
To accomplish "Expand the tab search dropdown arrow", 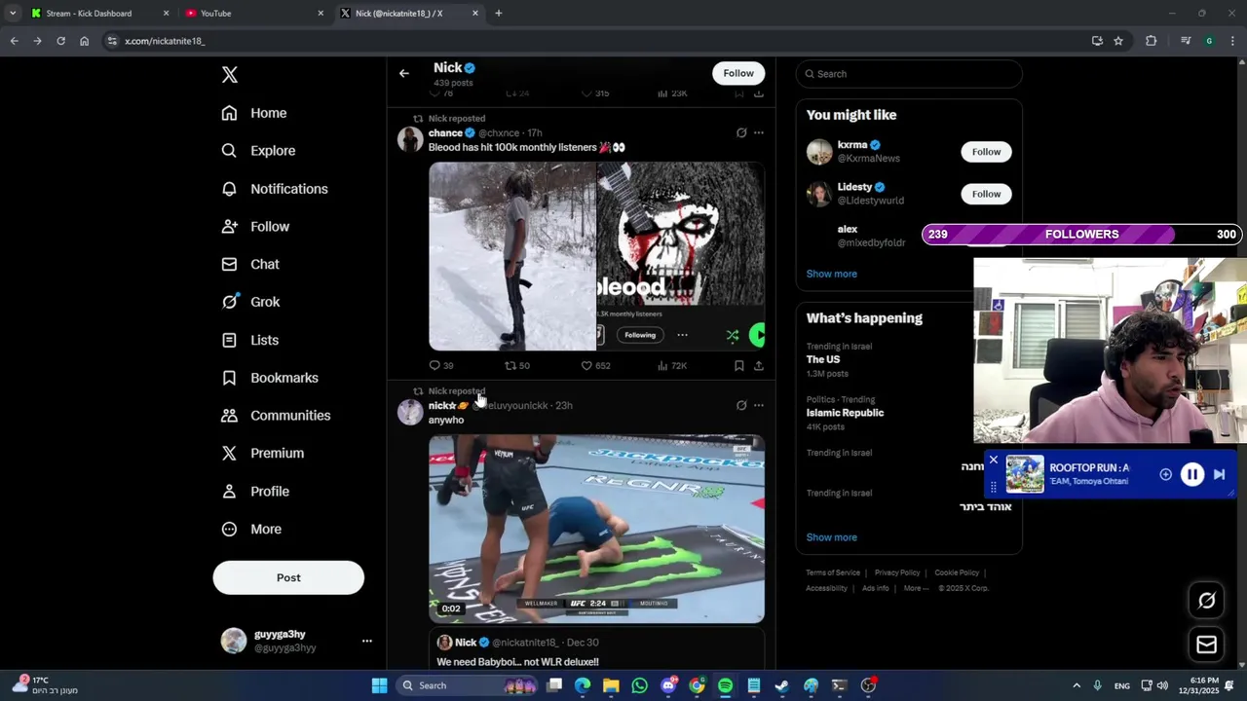I will (x=13, y=14).
